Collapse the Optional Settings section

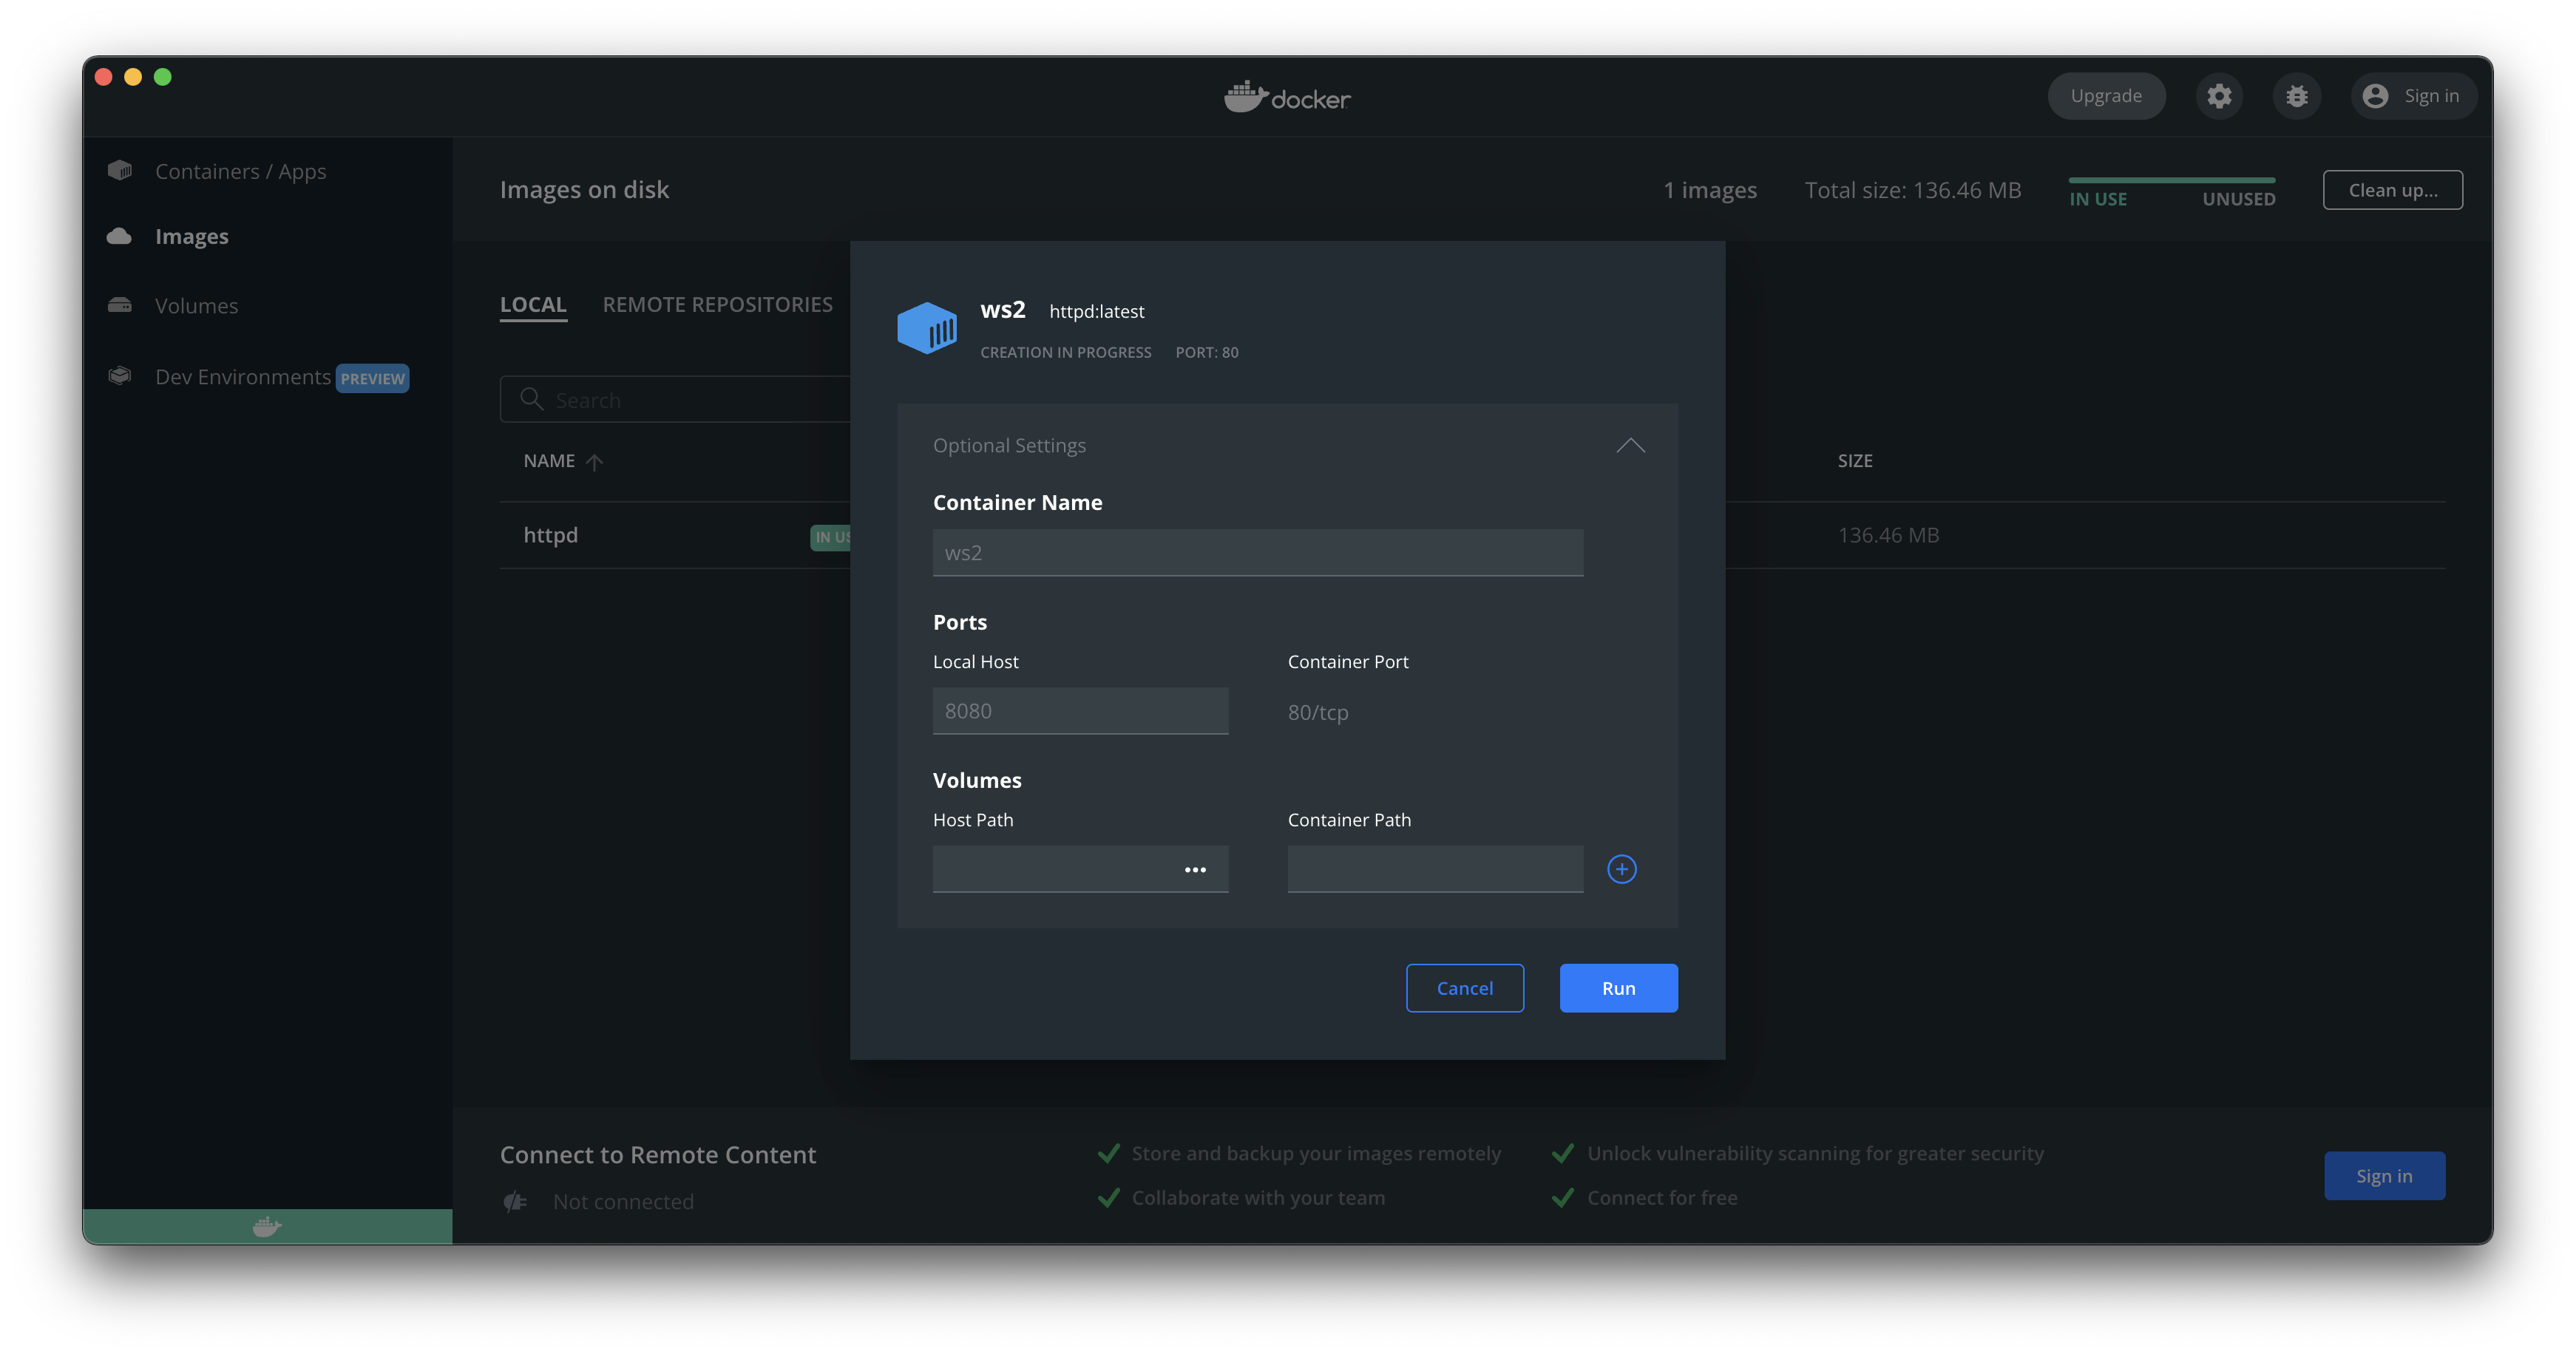1630,446
